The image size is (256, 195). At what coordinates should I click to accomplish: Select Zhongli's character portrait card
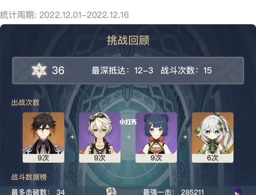(x=43, y=137)
